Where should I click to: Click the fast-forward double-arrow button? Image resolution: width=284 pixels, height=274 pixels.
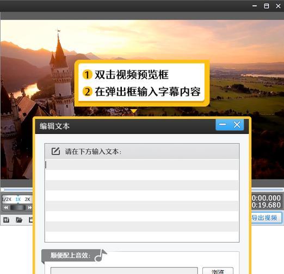point(30,207)
